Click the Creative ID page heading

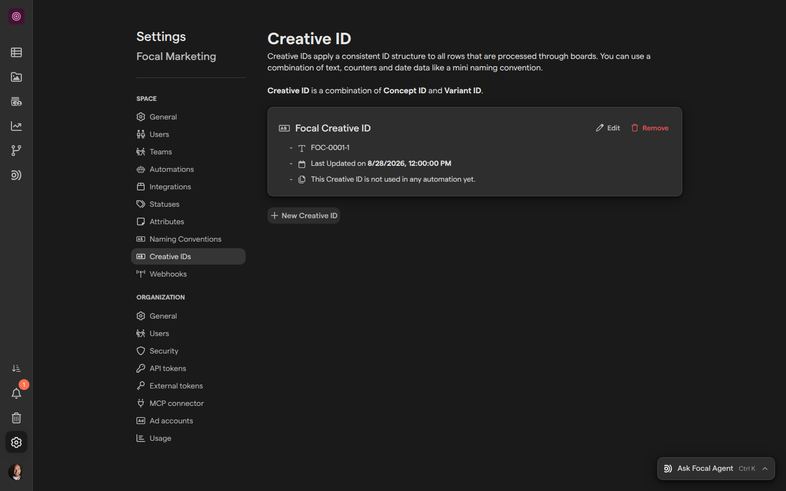click(309, 39)
